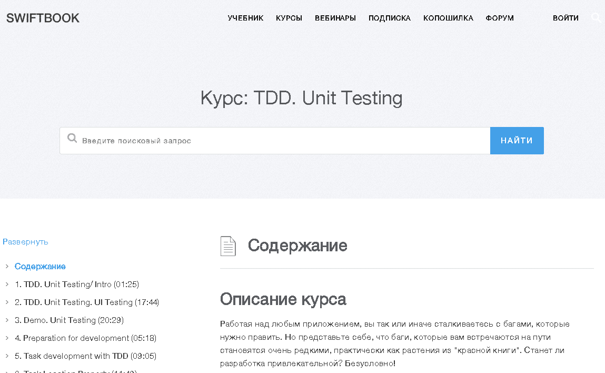This screenshot has height=373, width=605.
Task: Click Войти to log in
Action: tap(566, 18)
